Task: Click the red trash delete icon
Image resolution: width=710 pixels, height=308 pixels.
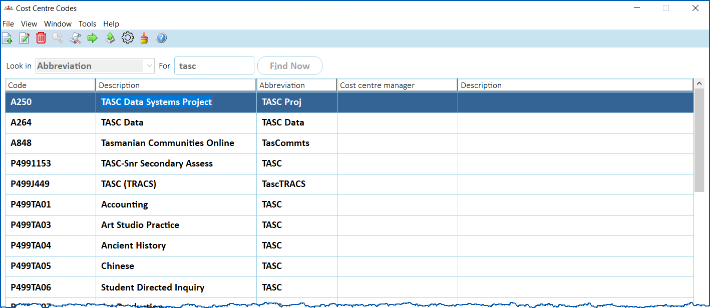Action: pyautogui.click(x=41, y=38)
